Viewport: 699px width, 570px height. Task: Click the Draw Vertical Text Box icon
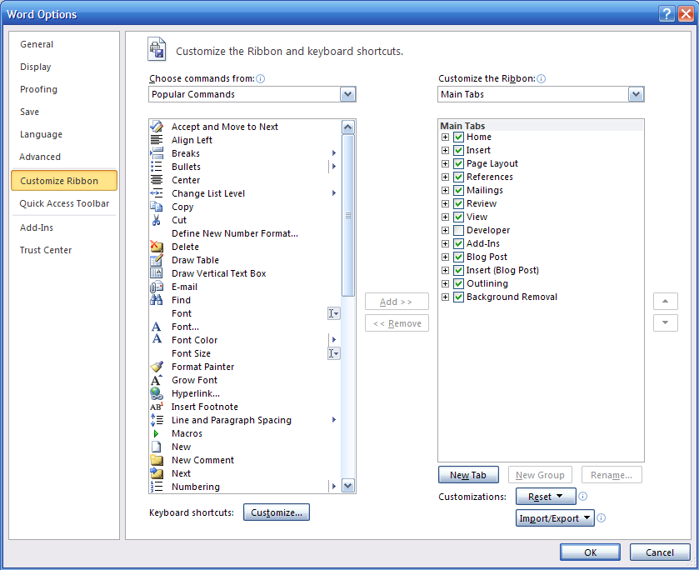[157, 273]
